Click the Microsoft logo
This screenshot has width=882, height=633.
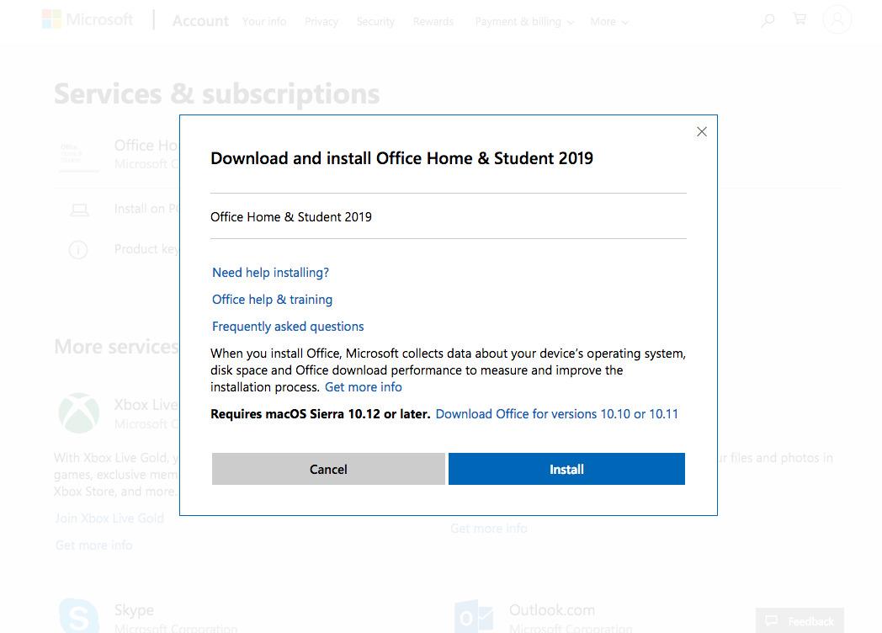(x=88, y=19)
